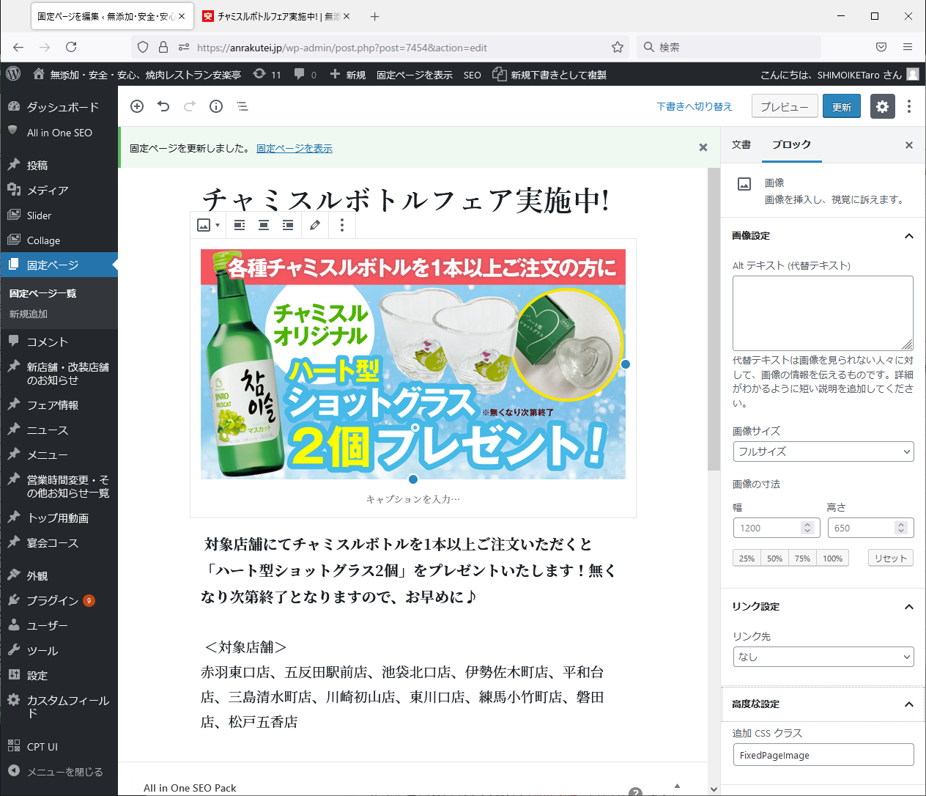Click the Alt text input area
926x796 pixels.
(x=822, y=313)
